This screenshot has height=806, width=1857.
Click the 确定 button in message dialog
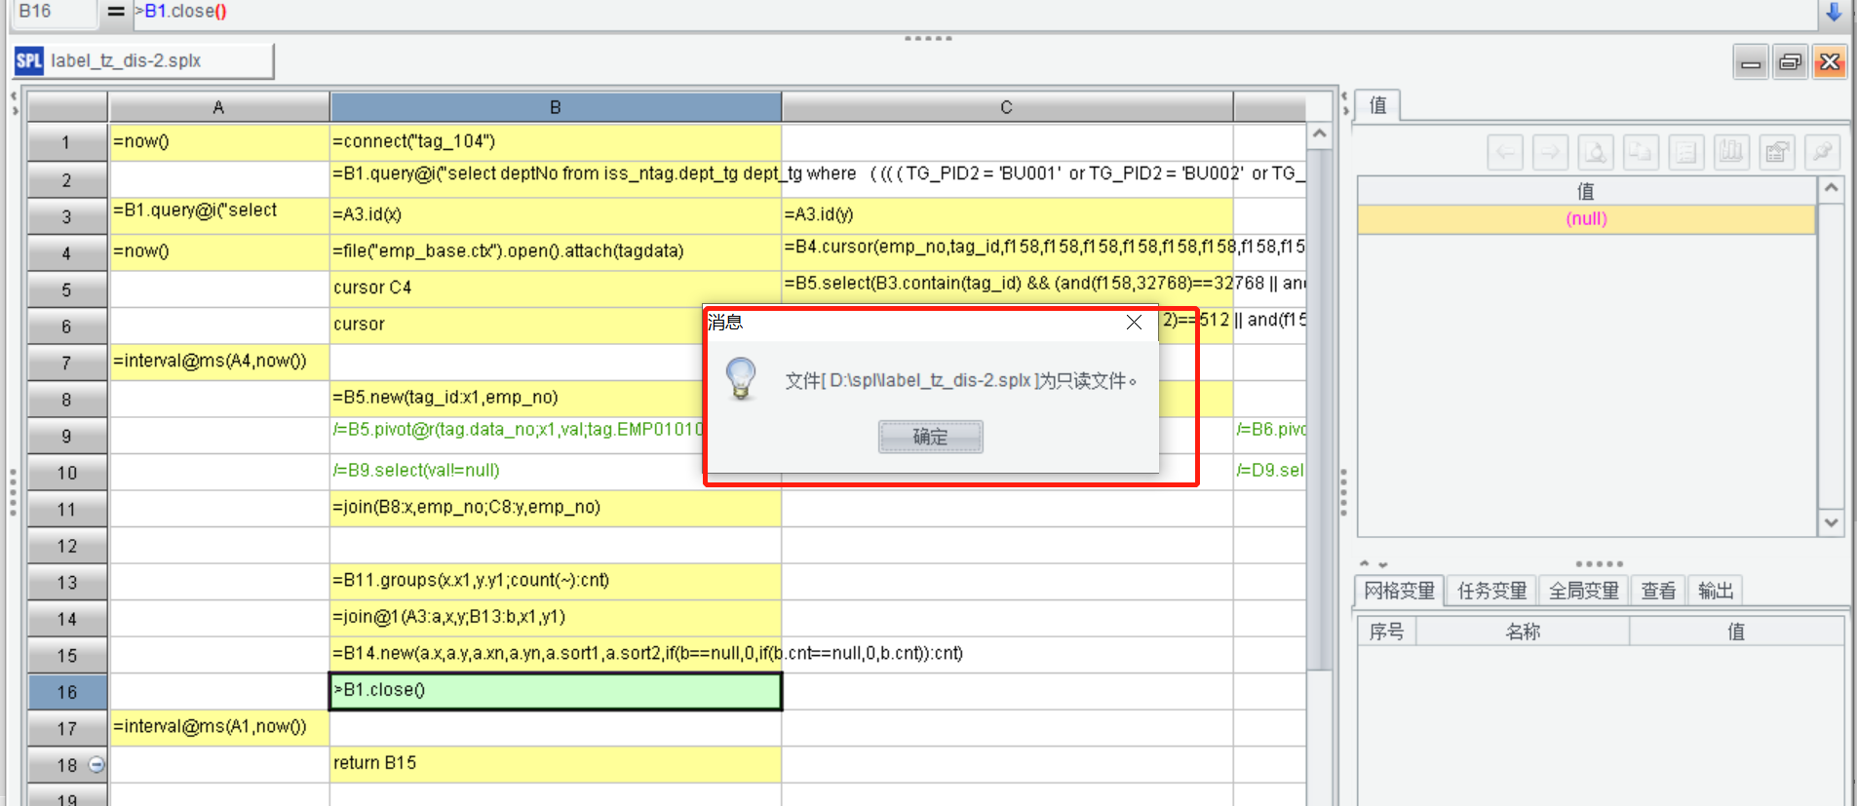[930, 437]
